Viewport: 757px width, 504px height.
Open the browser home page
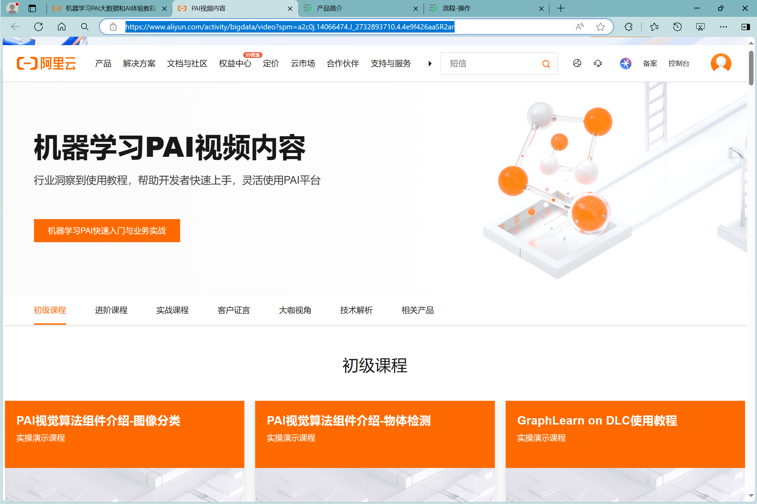pyautogui.click(x=62, y=27)
